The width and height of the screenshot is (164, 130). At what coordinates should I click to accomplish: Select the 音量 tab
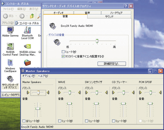[65, 16]
